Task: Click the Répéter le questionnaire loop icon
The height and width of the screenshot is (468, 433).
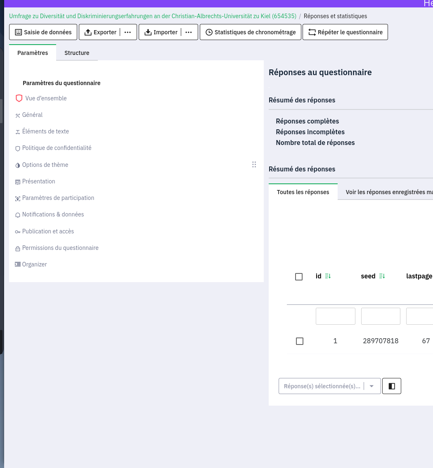Action: tap(312, 32)
